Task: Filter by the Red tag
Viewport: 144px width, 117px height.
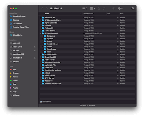Action: click(x=13, y=70)
